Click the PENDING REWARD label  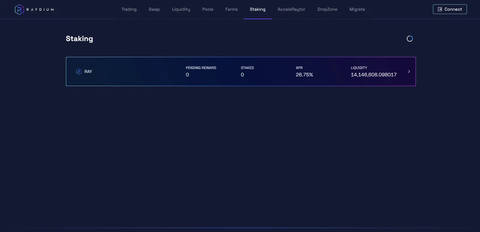201,68
